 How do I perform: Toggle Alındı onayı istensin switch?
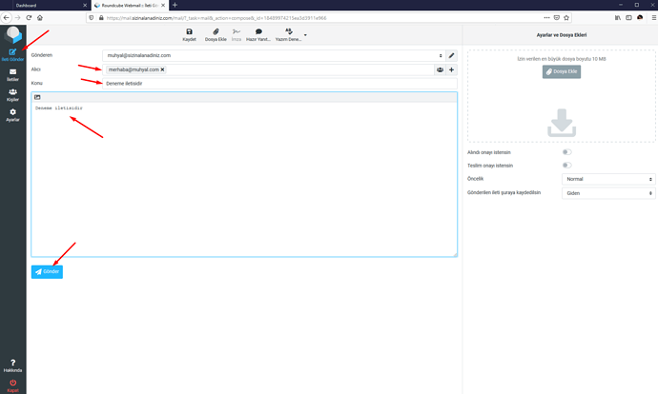point(567,152)
